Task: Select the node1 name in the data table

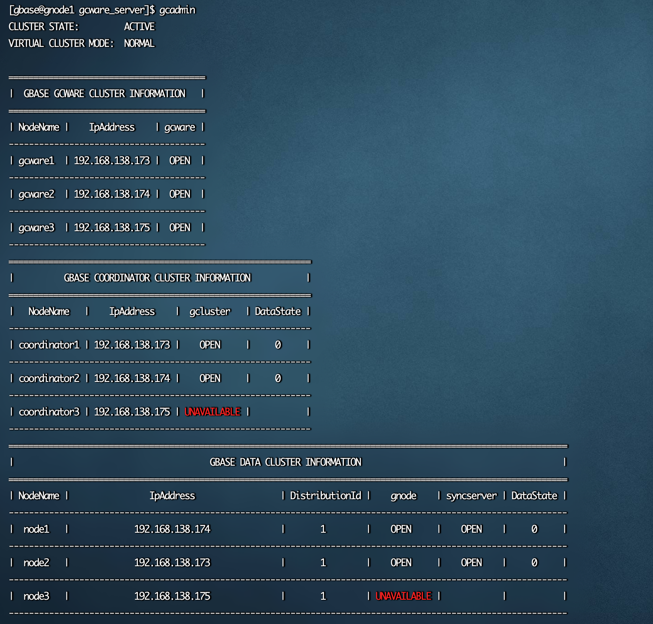Action: point(36,529)
